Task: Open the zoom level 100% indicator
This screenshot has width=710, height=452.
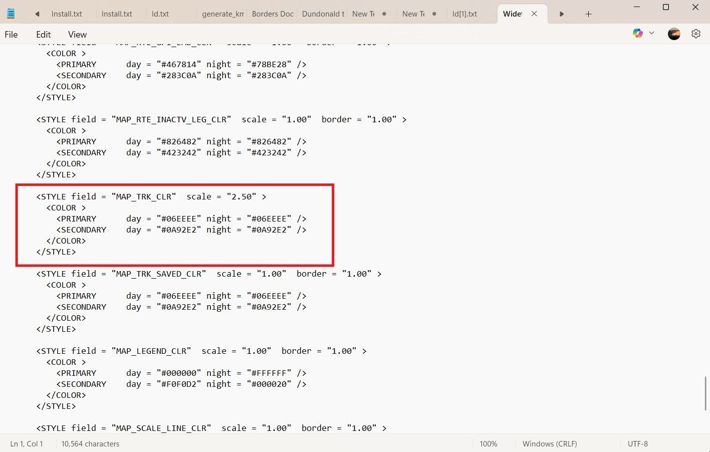Action: click(x=488, y=444)
